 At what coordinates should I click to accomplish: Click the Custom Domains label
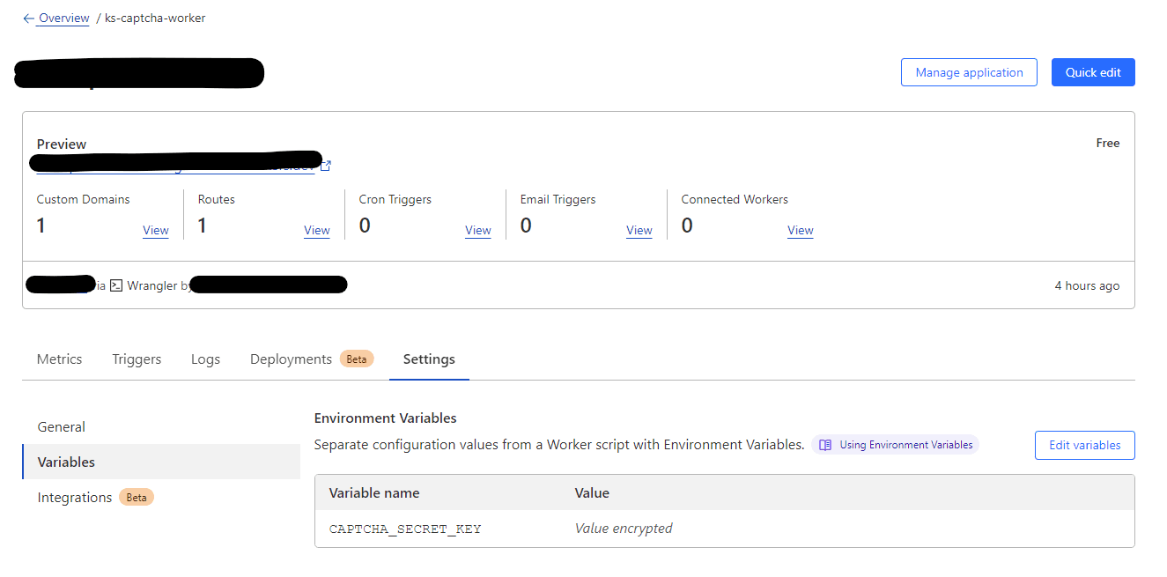point(83,200)
